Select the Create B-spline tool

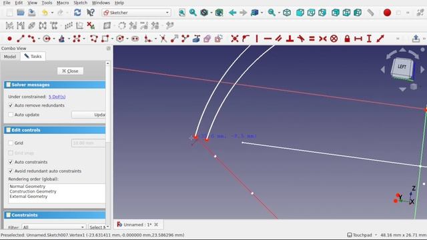pos(77,39)
